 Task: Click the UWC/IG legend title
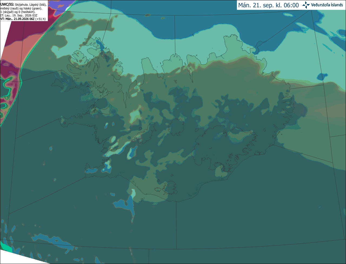click(x=7, y=5)
